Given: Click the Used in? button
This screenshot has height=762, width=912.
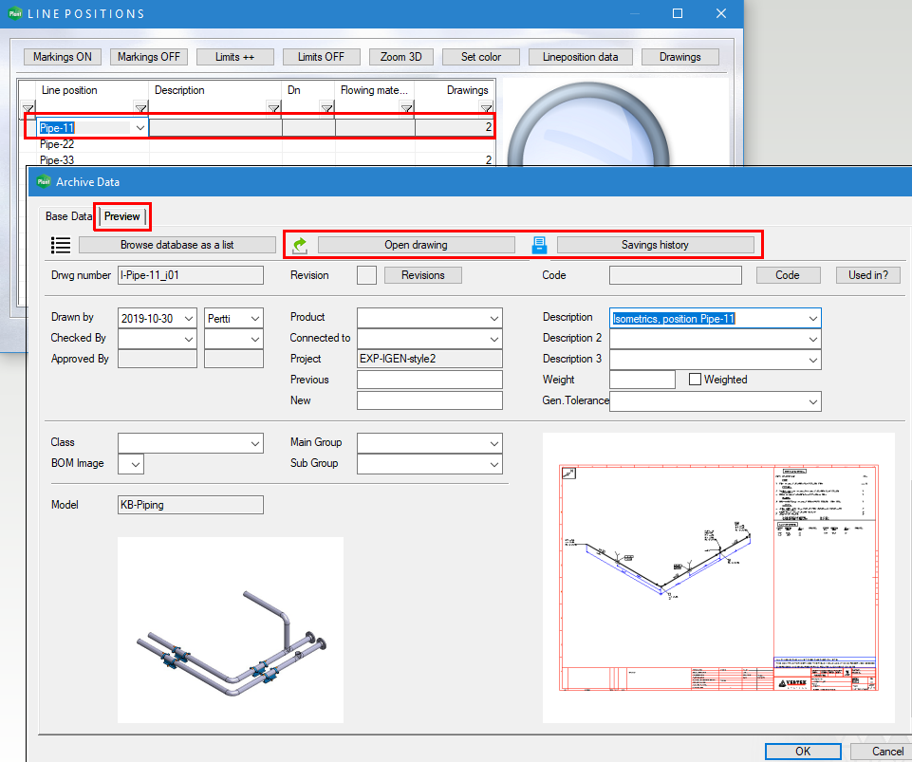Looking at the screenshot, I should point(867,275).
